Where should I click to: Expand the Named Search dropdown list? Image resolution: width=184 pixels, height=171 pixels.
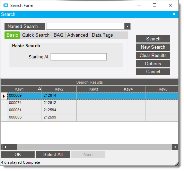point(127,26)
